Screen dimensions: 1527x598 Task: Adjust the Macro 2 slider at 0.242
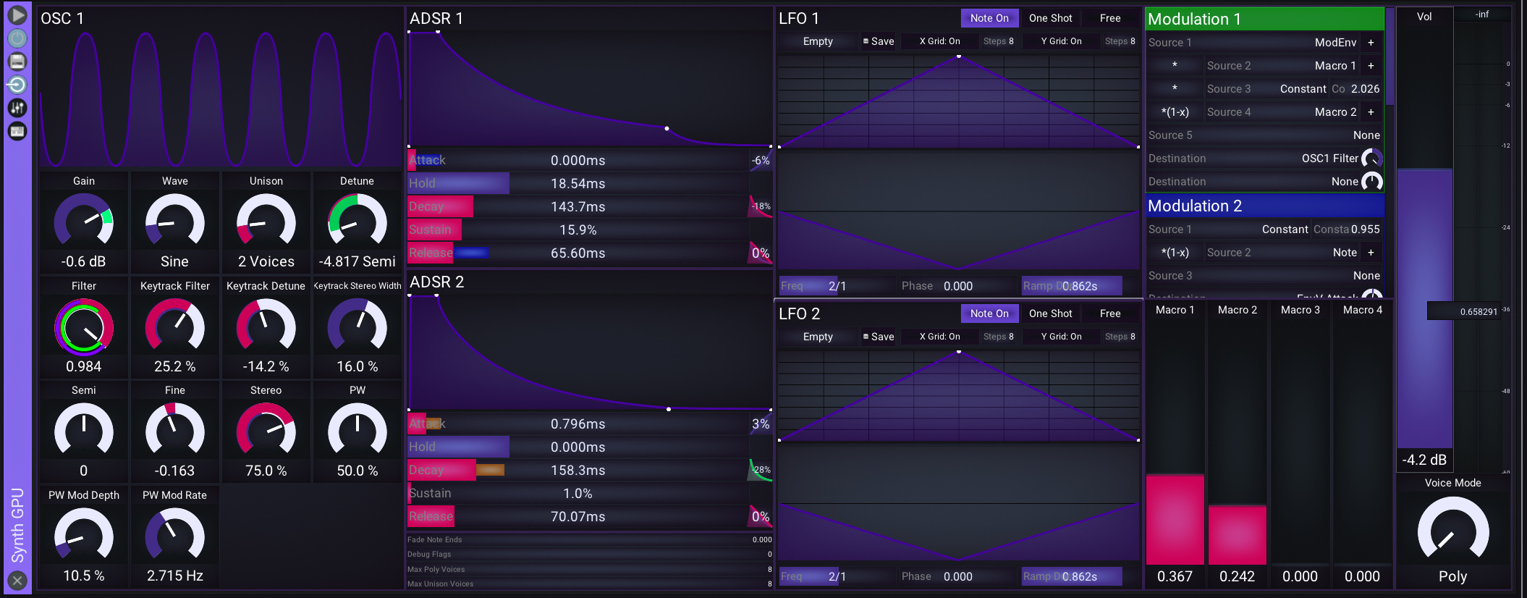click(1238, 442)
